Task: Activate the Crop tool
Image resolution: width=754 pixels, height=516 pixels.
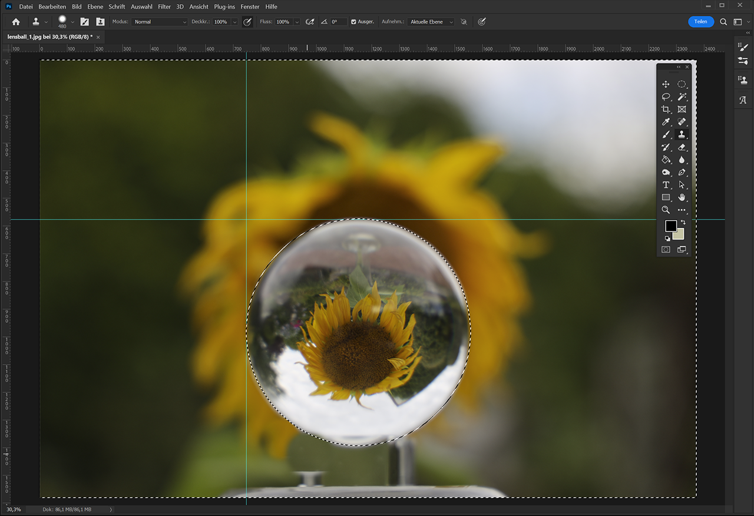Action: tap(666, 110)
